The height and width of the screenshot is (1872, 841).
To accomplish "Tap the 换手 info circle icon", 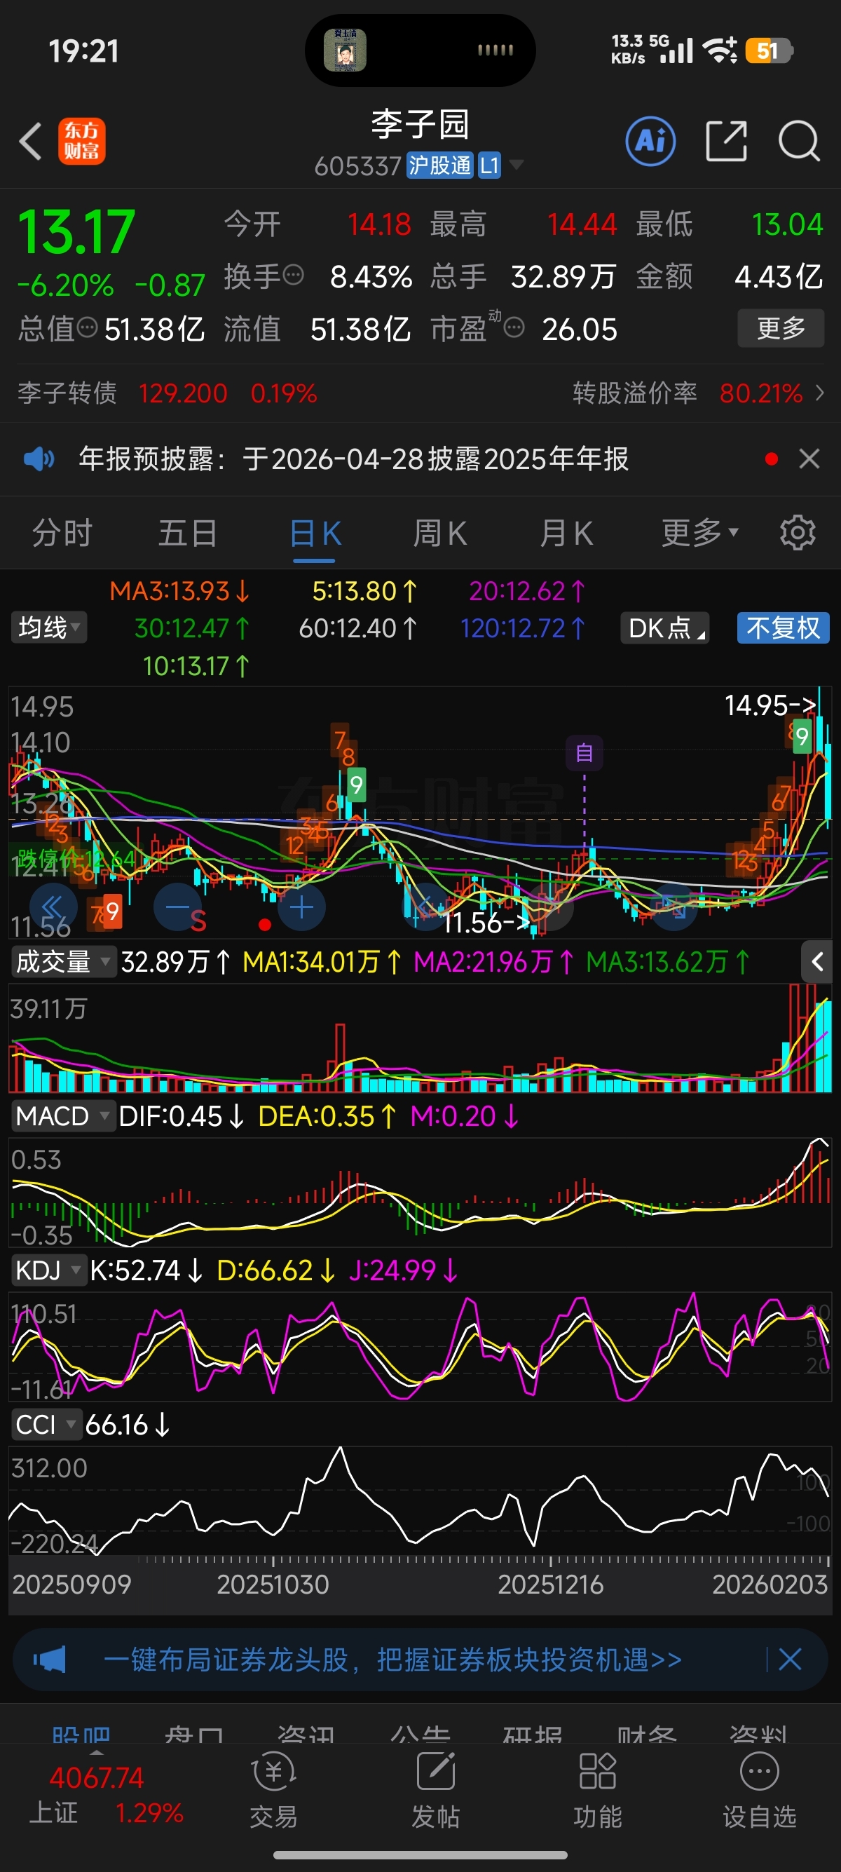I will [x=294, y=275].
